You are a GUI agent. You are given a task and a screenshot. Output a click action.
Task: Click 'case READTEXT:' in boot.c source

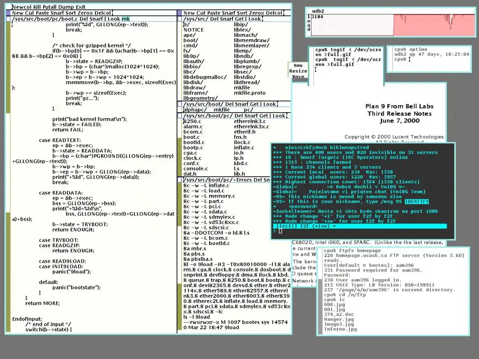point(60,140)
